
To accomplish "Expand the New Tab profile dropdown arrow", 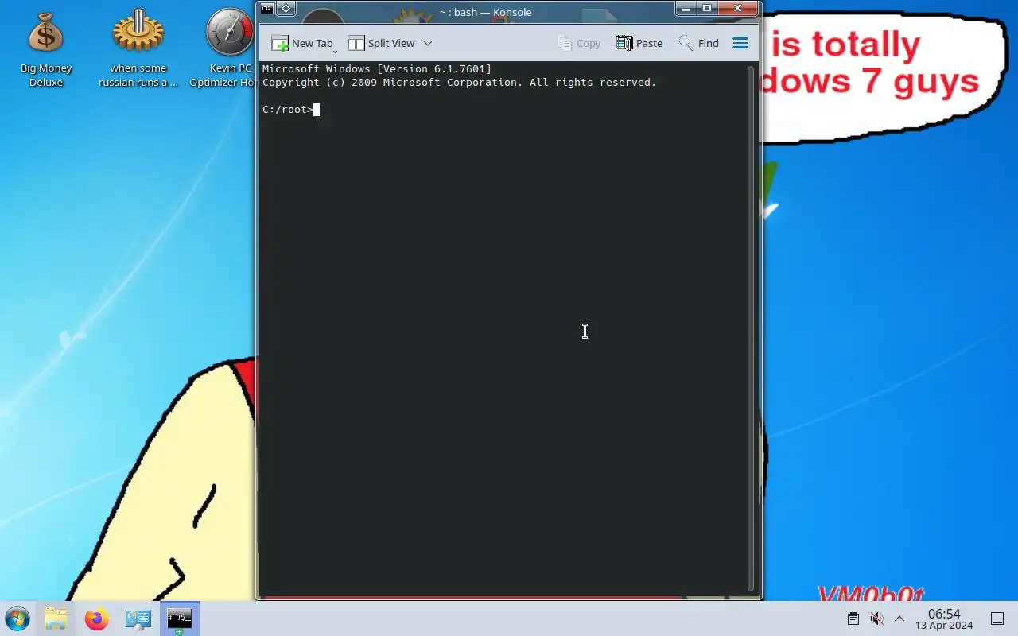I will tap(335, 51).
